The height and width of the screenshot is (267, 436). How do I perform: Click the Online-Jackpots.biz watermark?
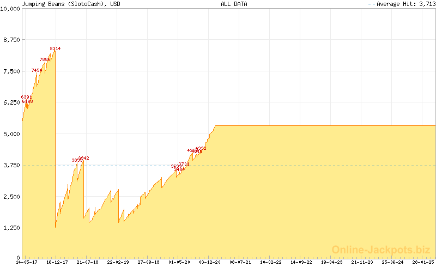point(381,250)
